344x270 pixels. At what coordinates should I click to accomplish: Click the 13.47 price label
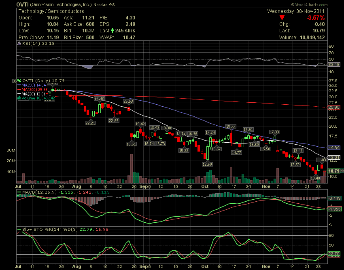298,150
